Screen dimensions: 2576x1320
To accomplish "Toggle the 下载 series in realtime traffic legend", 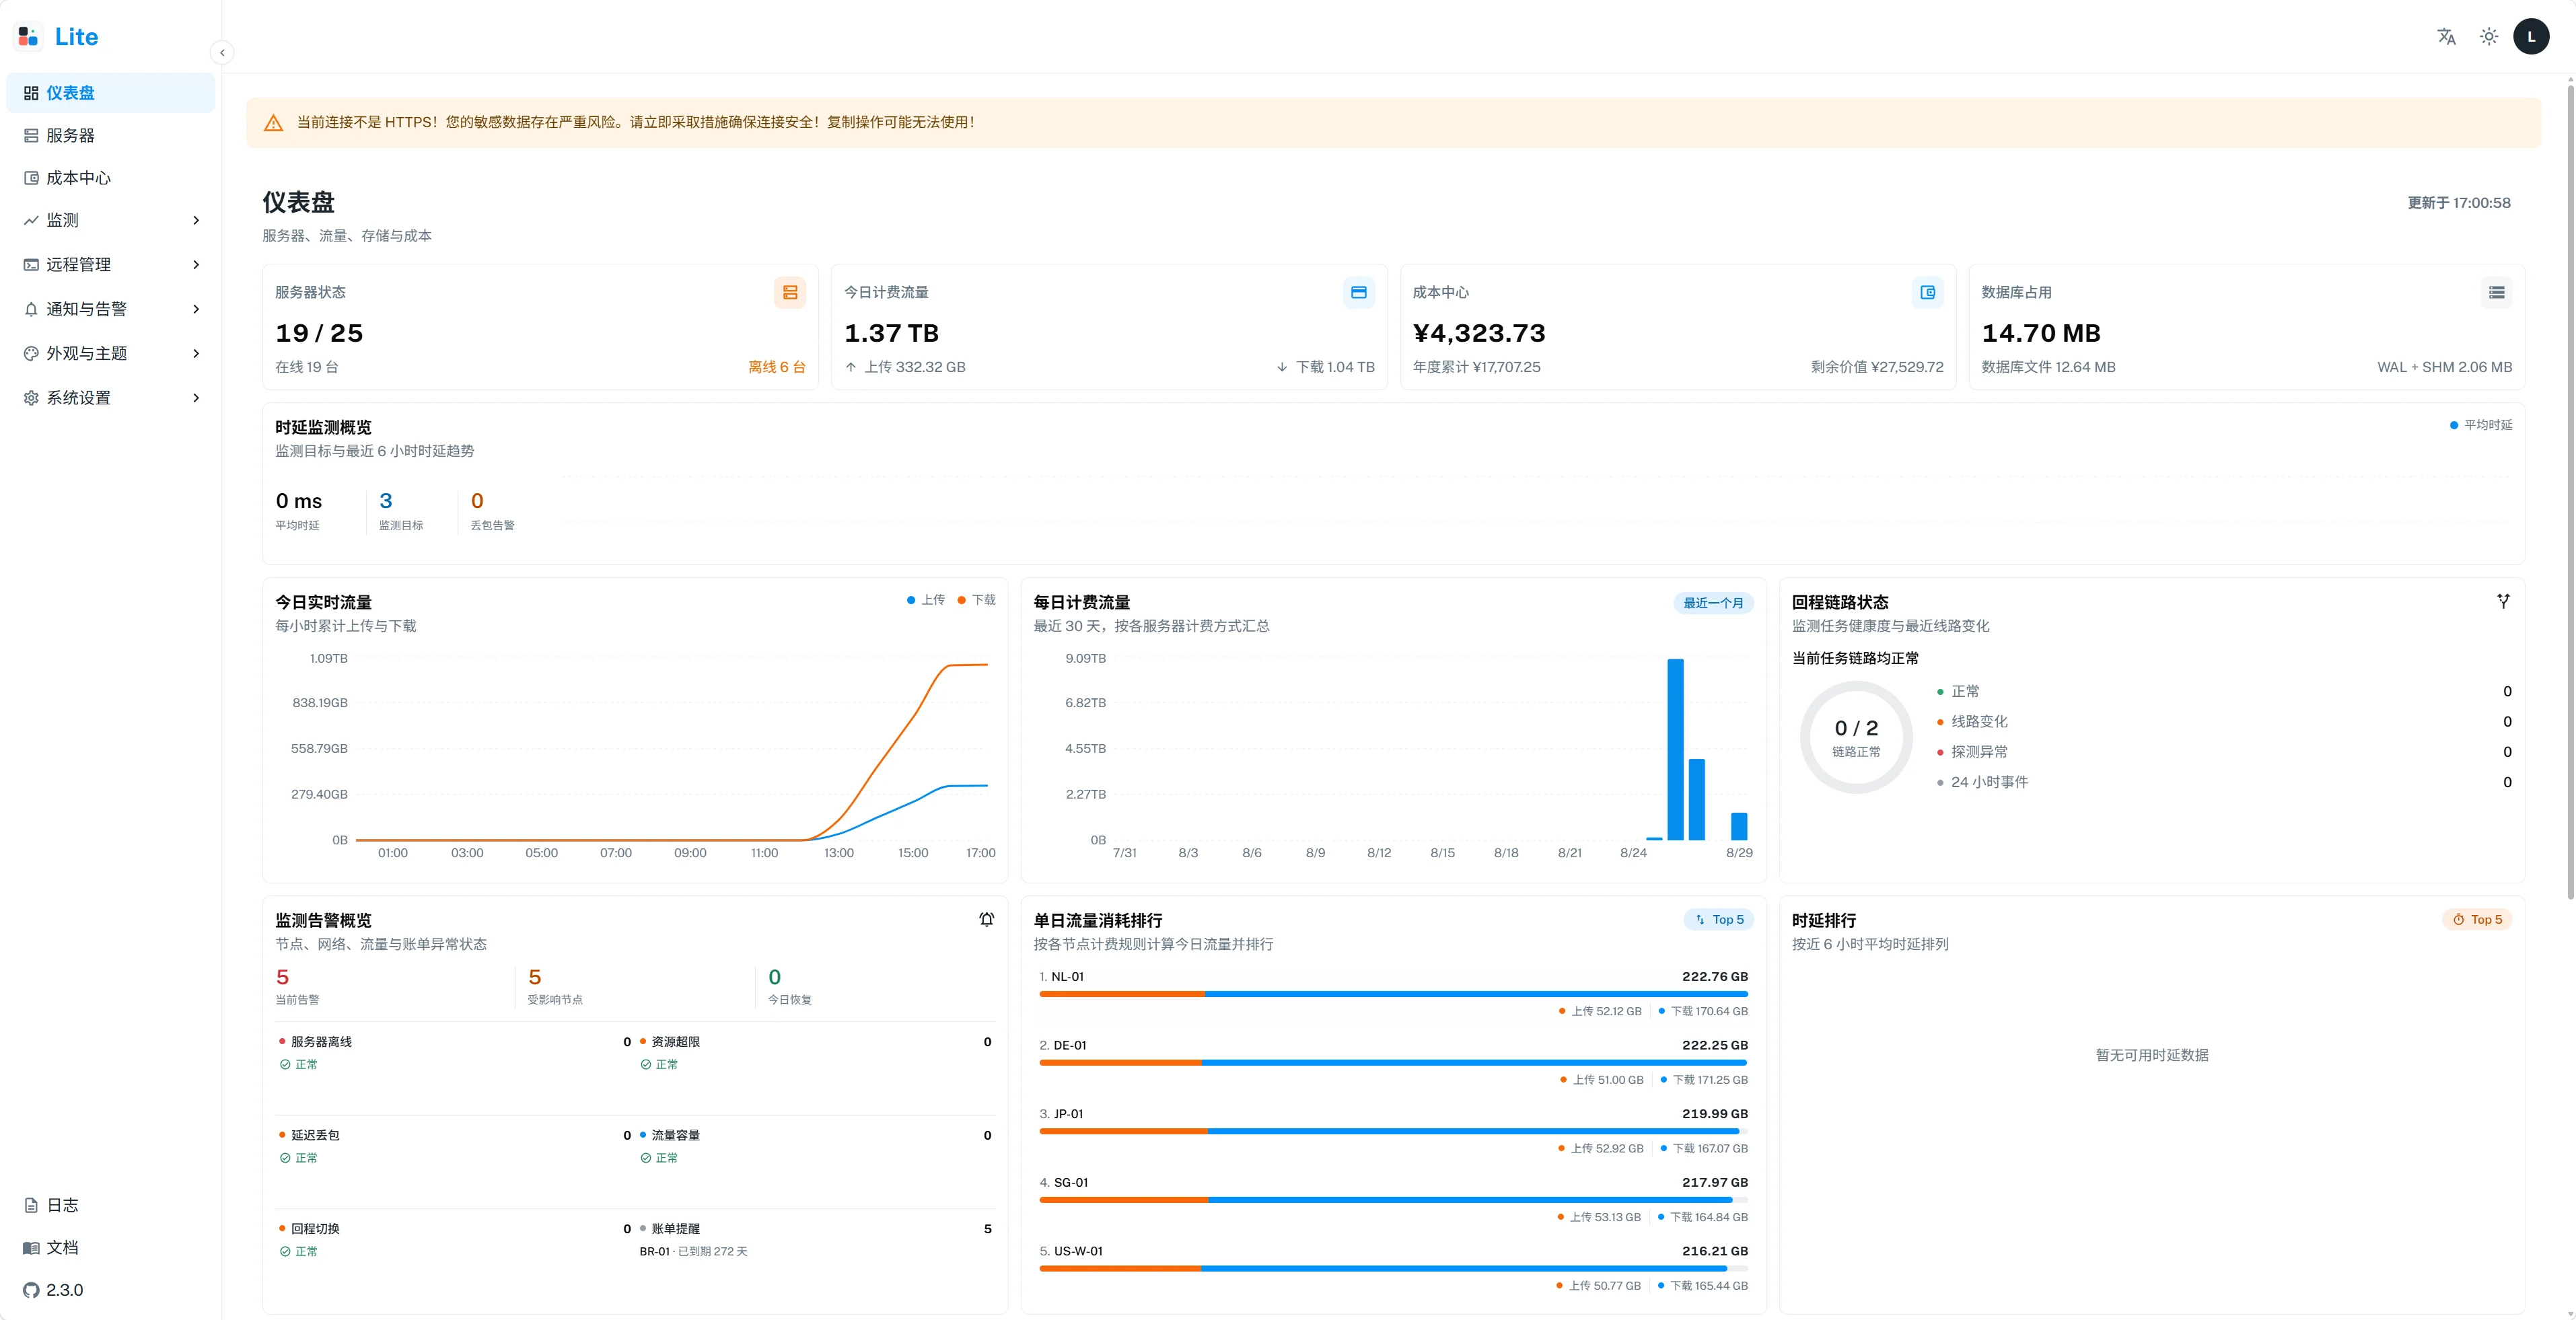I will pos(977,600).
